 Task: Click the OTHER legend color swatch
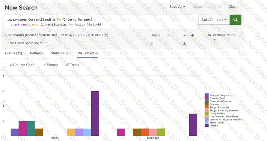pyautogui.click(x=207, y=126)
